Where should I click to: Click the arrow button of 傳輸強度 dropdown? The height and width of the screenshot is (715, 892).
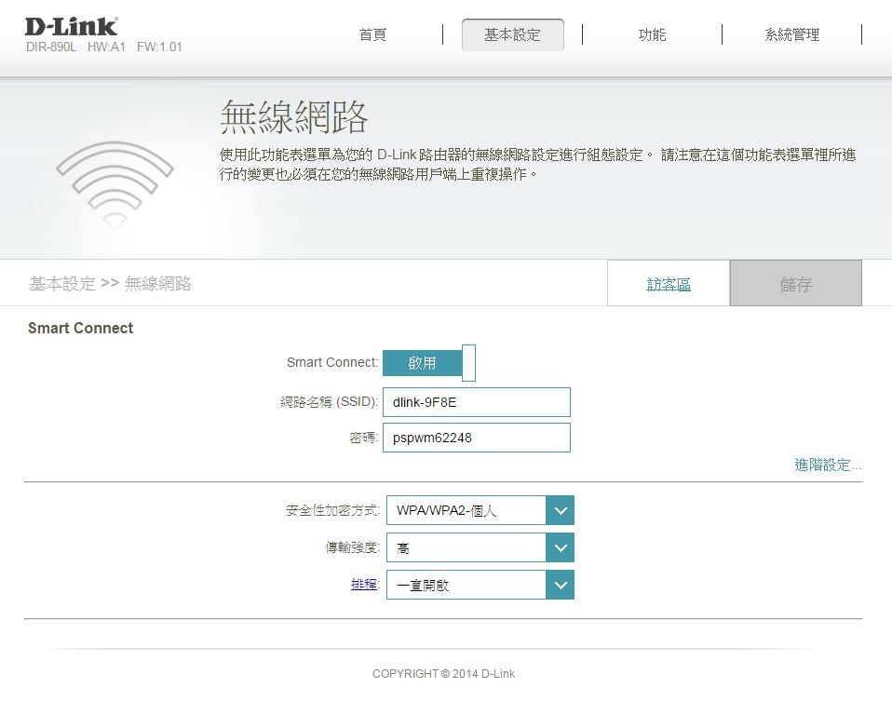560,548
